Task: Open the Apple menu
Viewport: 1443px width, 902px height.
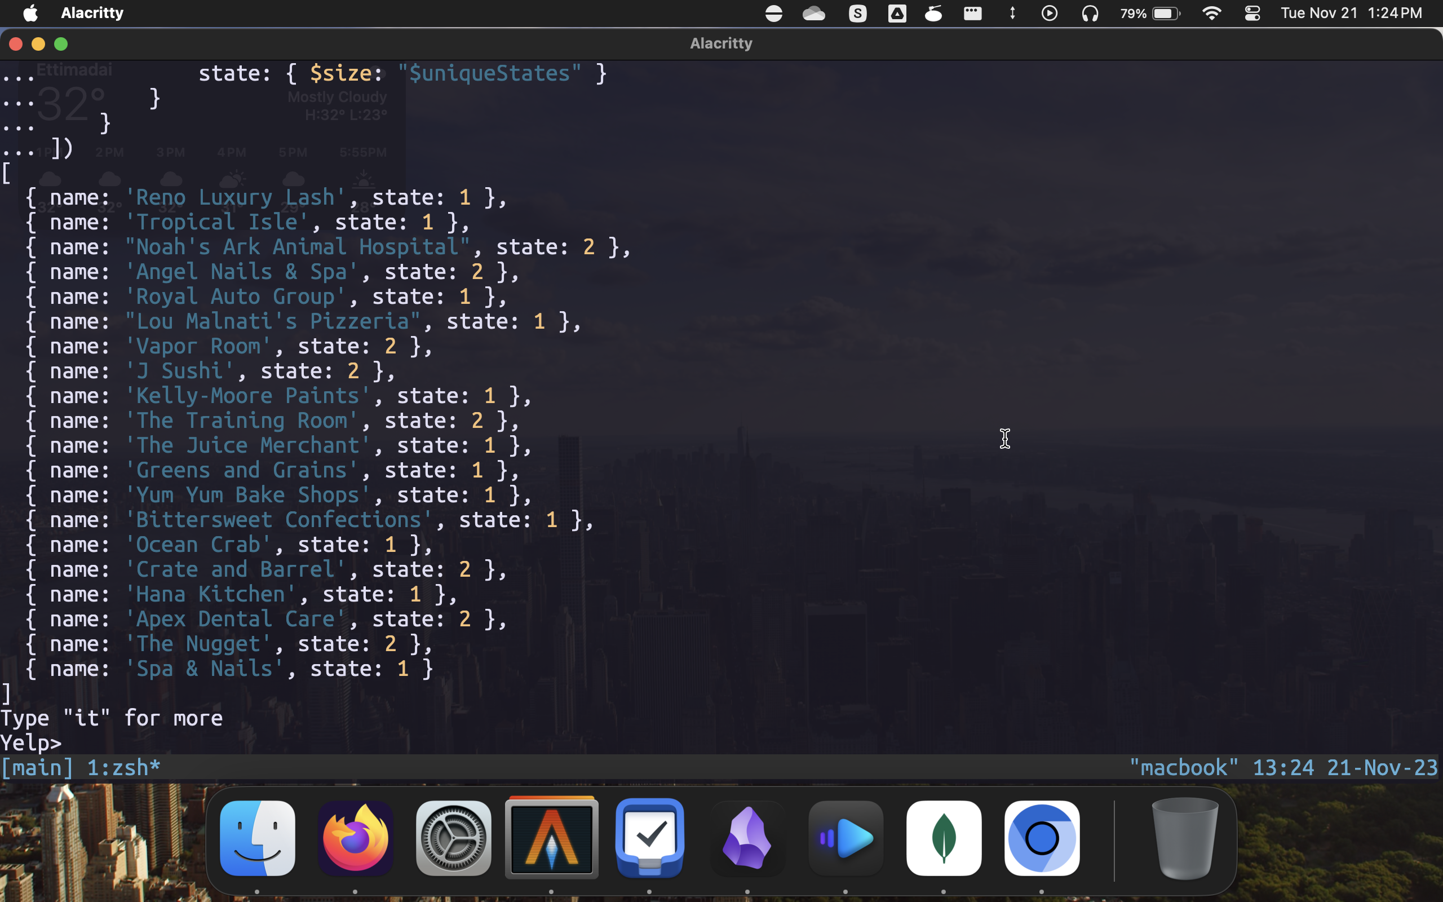Action: point(30,13)
